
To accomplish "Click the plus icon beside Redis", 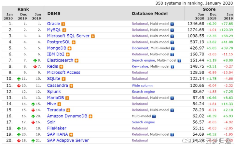I will click(x=61, y=67).
